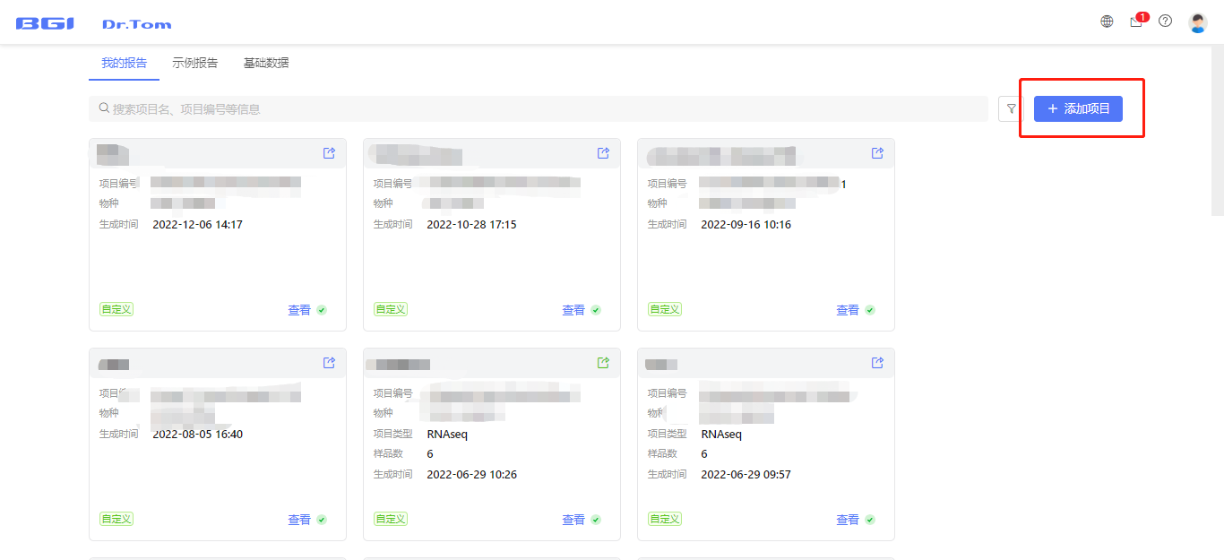Screen dimensions: 1224x560
Task: Open the help question mark icon
Action: [x=1165, y=22]
